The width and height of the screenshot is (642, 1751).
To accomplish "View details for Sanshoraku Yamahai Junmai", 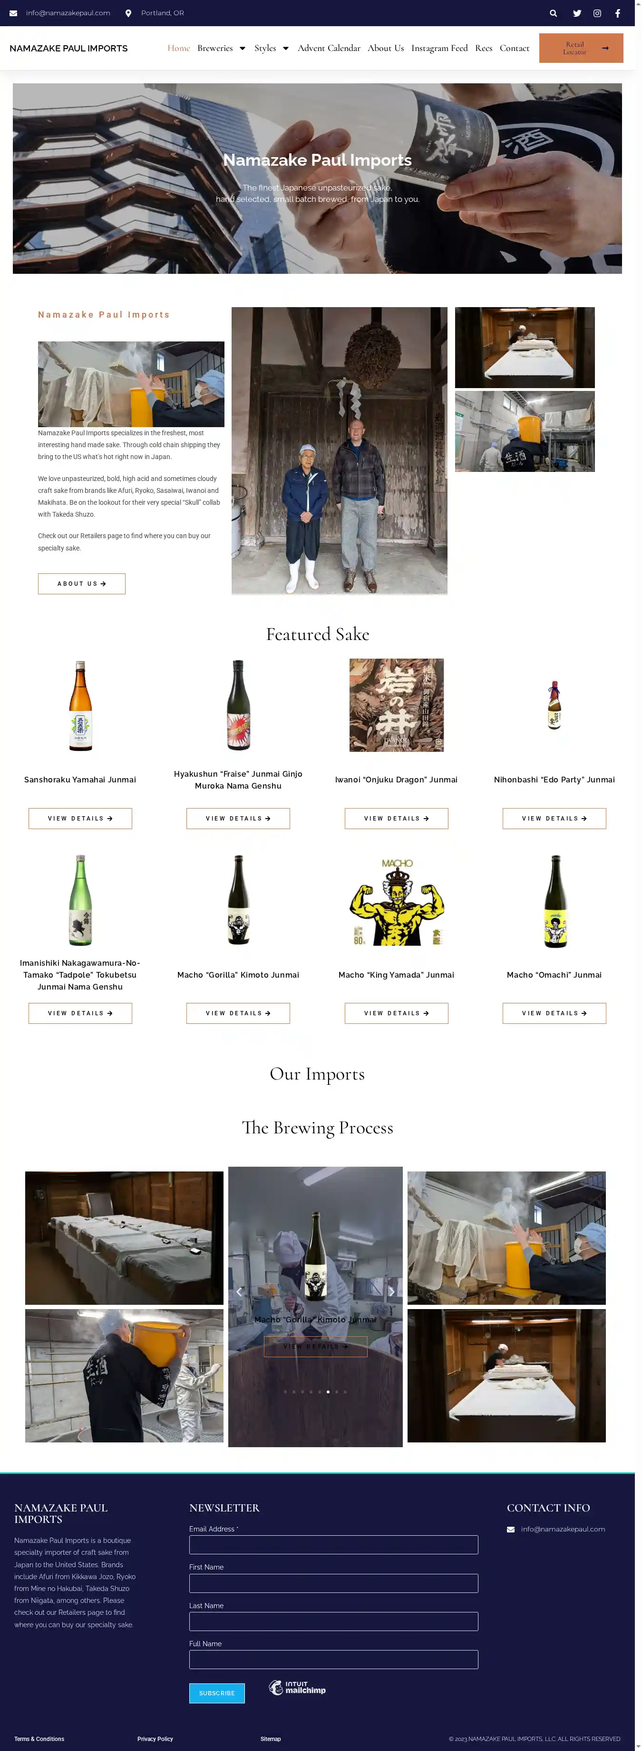I will pyautogui.click(x=80, y=819).
